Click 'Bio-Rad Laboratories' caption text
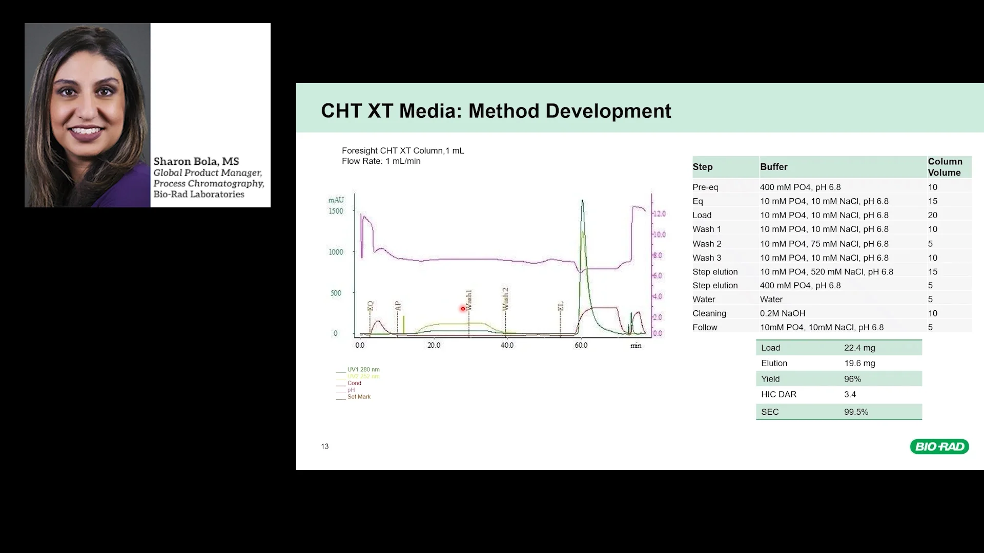The width and height of the screenshot is (984, 553). pos(199,194)
